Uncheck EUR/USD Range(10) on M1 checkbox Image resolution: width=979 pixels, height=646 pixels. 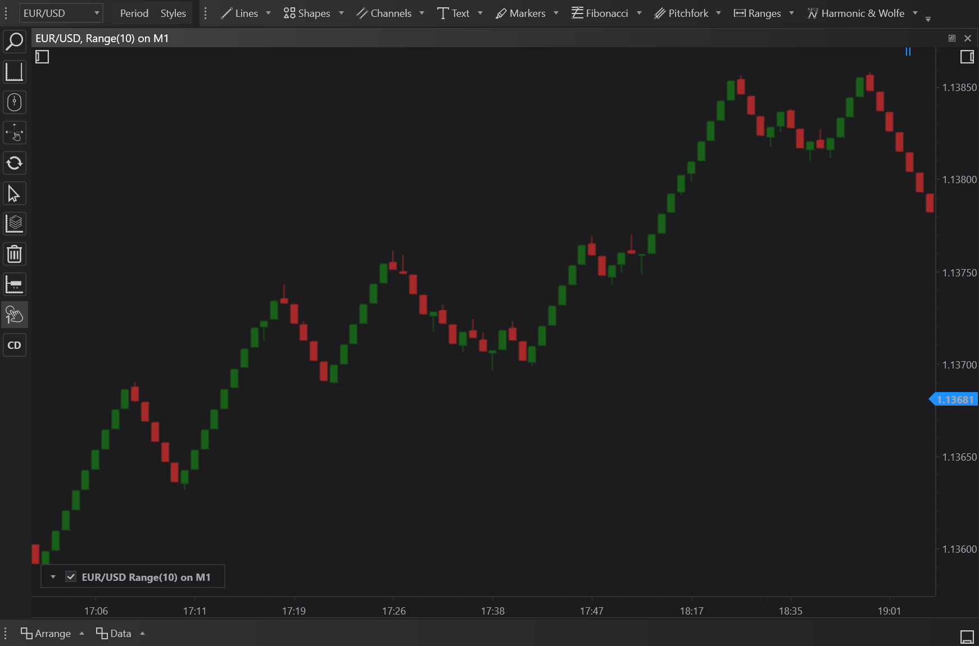[71, 577]
